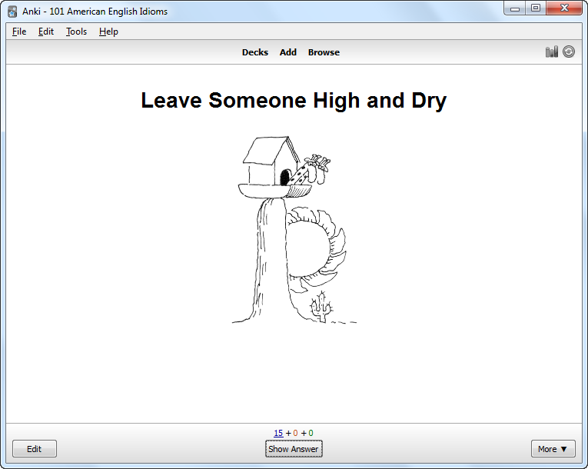Click the birdhouse idiom illustration

pyautogui.click(x=294, y=229)
